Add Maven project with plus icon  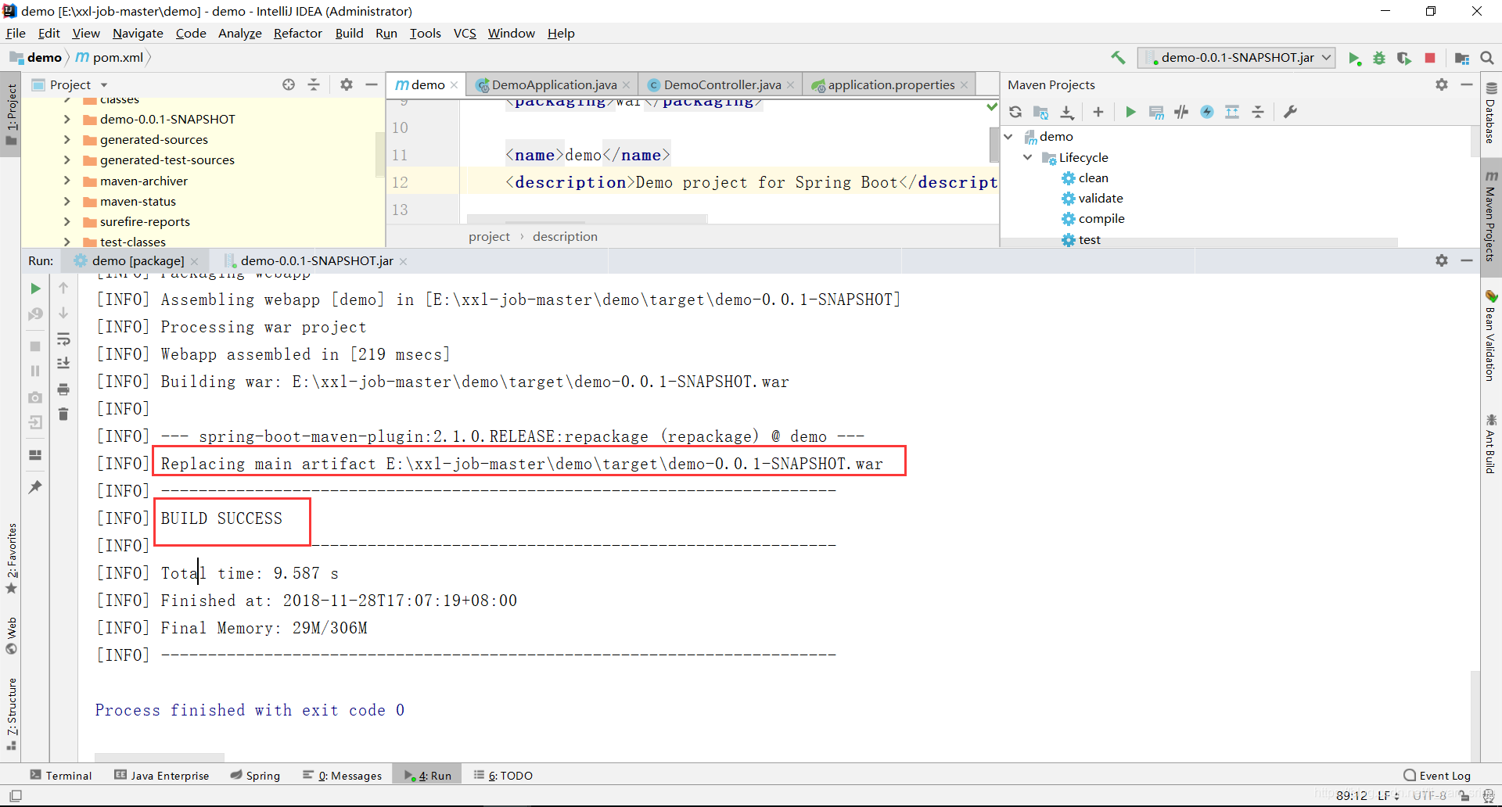(x=1098, y=112)
